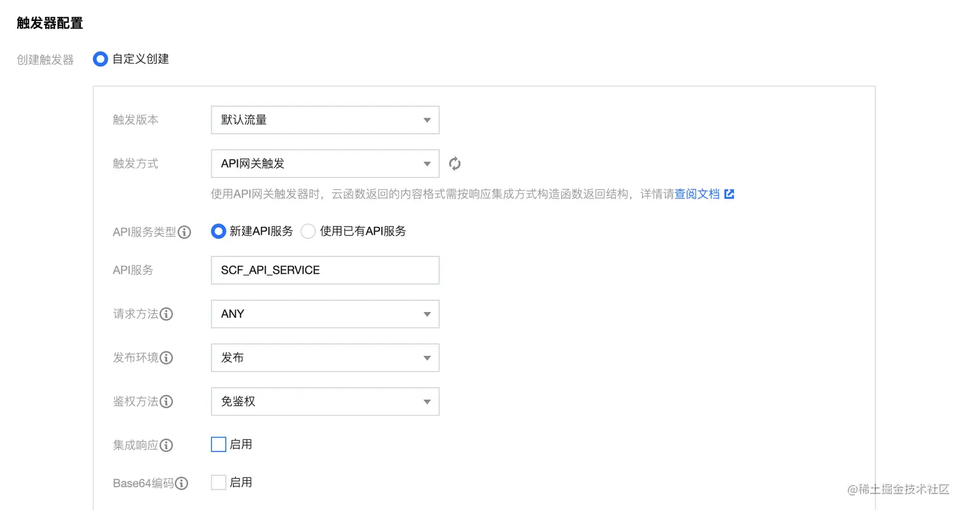Click the hint text about 使用API网关触发器时
Viewport: 964px width, 510px height.
click(442, 194)
